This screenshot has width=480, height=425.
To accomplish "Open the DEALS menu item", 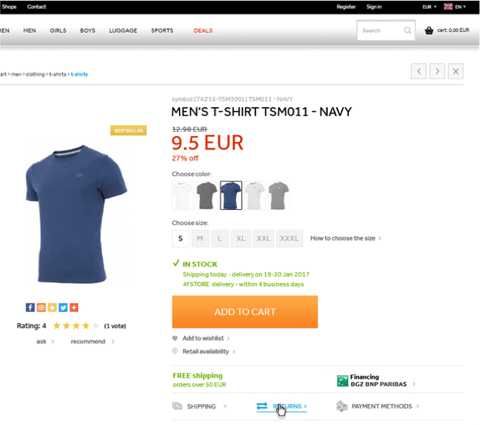I will (203, 30).
